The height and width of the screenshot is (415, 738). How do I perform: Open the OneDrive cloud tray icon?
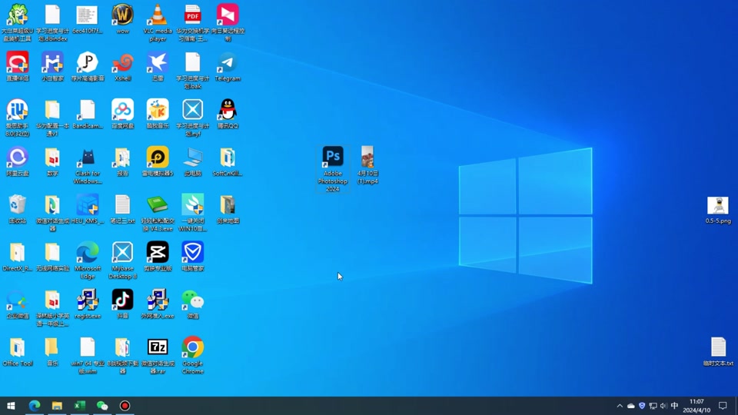pos(631,406)
